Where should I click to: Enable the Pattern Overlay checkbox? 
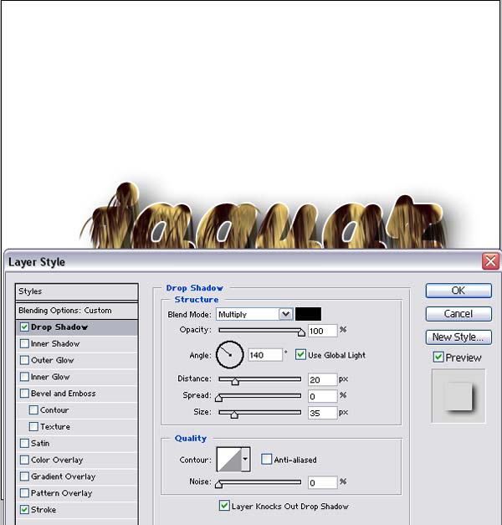24,493
